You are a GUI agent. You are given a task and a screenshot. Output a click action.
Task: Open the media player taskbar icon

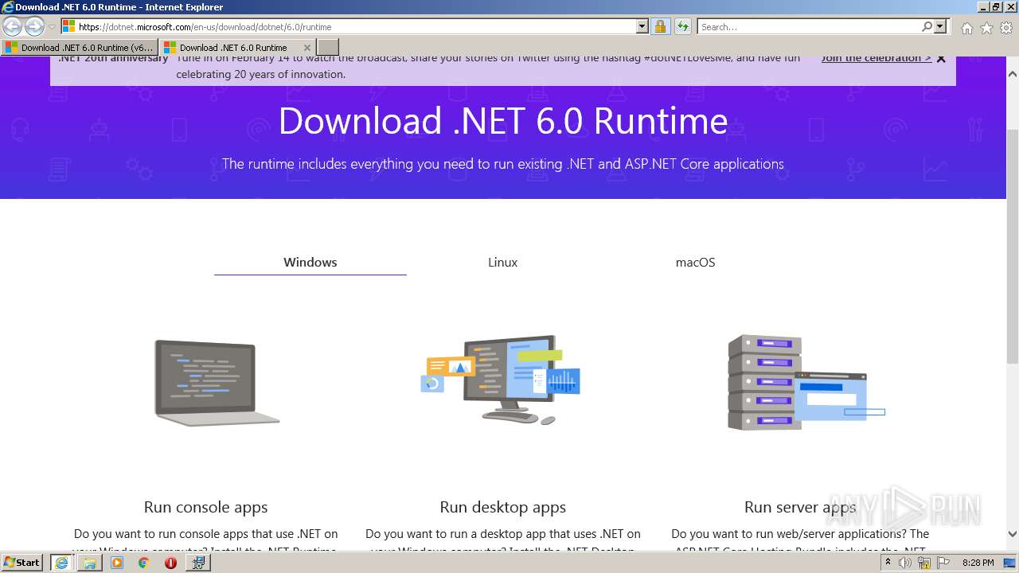click(x=117, y=563)
